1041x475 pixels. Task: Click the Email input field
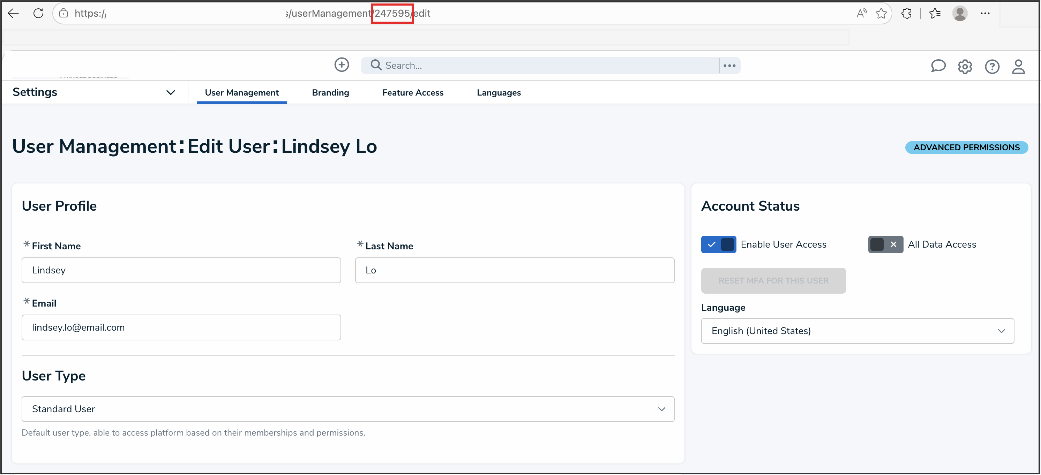click(181, 327)
